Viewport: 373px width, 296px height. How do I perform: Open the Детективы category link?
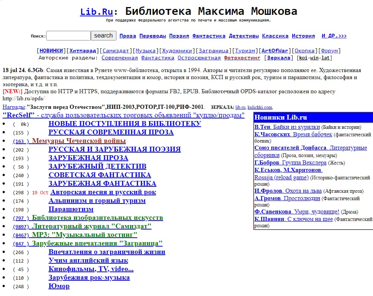(x=244, y=36)
